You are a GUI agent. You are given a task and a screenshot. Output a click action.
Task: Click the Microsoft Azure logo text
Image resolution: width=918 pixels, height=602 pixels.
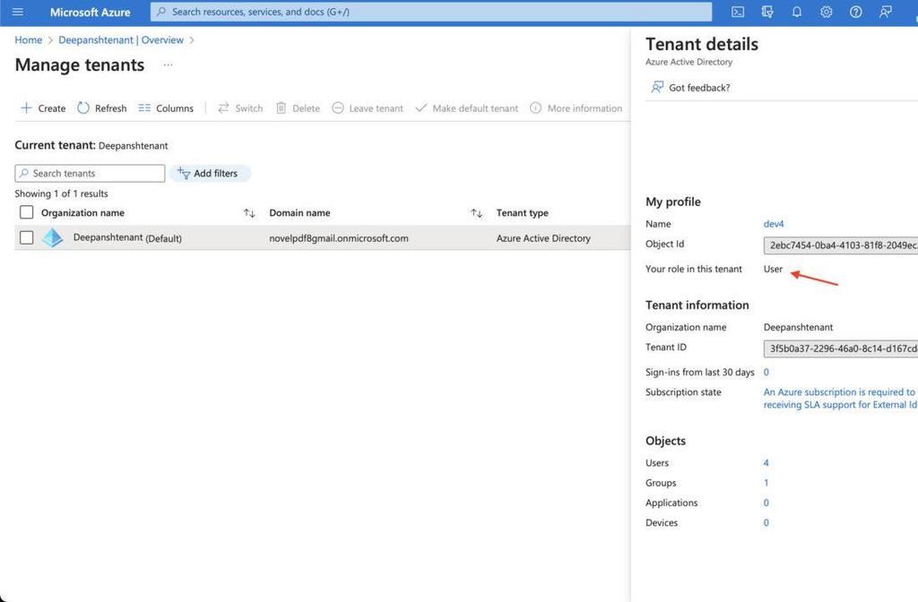coord(91,12)
